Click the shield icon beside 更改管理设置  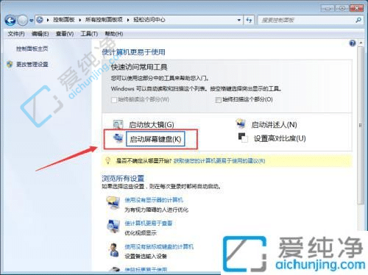10,64
